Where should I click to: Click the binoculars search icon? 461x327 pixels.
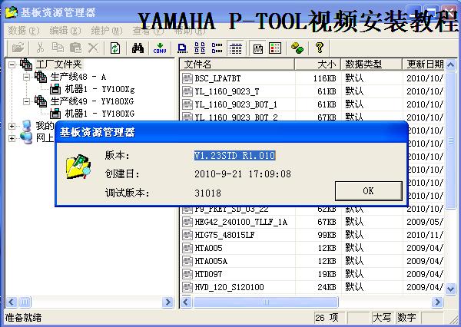point(138,48)
